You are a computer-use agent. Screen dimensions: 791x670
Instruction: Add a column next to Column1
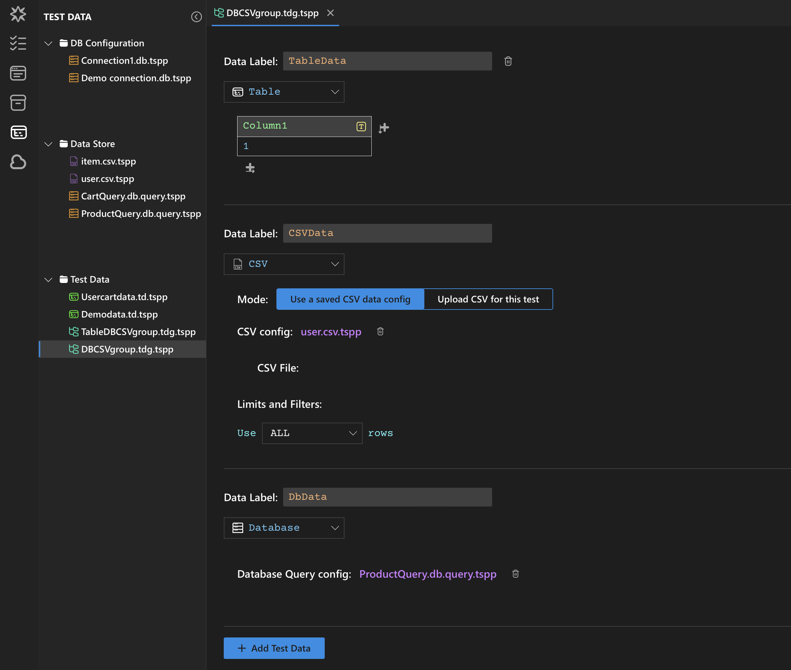[384, 128]
